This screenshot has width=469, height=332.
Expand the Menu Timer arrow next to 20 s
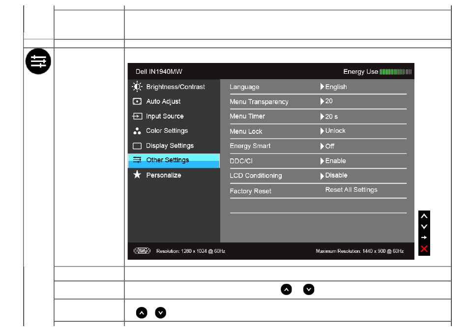click(x=322, y=116)
